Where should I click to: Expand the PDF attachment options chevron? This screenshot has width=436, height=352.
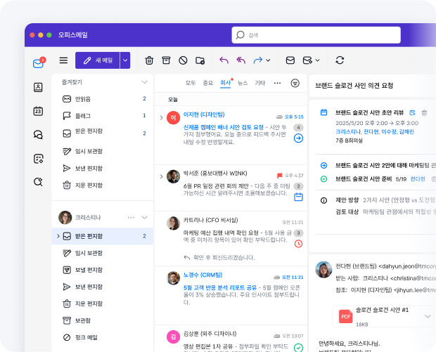(428, 316)
